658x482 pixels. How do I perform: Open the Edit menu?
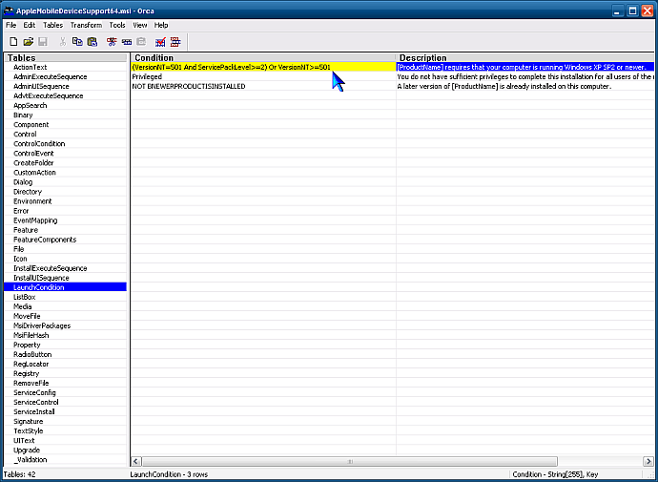point(30,25)
